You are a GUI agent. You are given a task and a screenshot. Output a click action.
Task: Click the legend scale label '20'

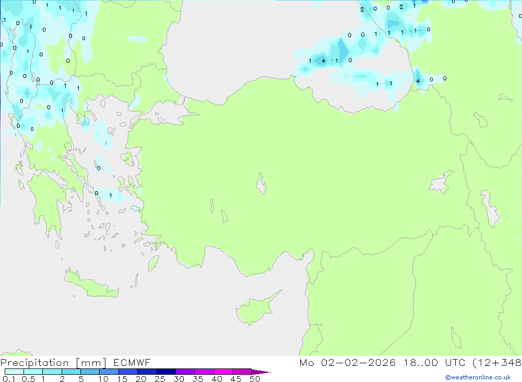(x=141, y=379)
